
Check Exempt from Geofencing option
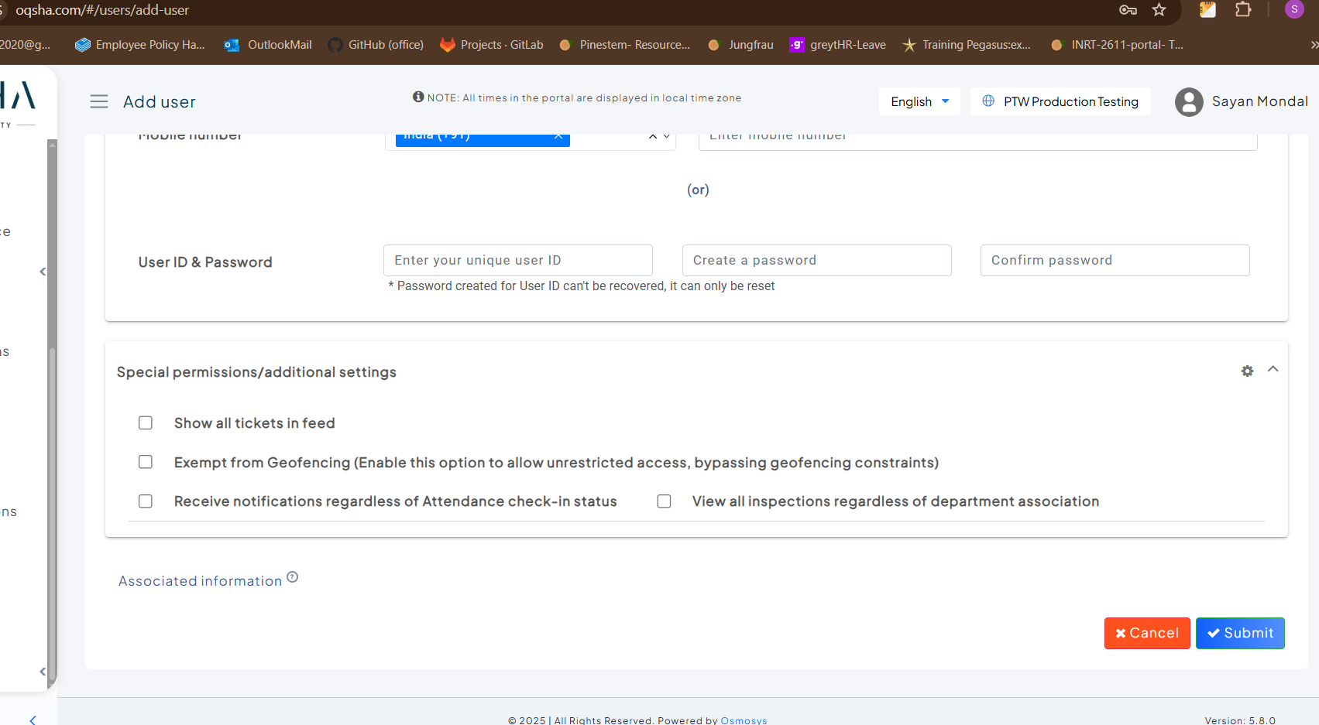click(146, 462)
